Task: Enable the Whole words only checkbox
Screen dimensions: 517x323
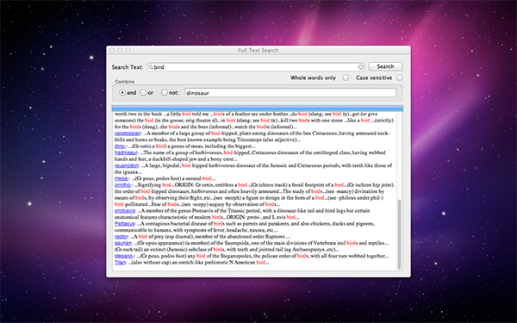Action: 346,78
